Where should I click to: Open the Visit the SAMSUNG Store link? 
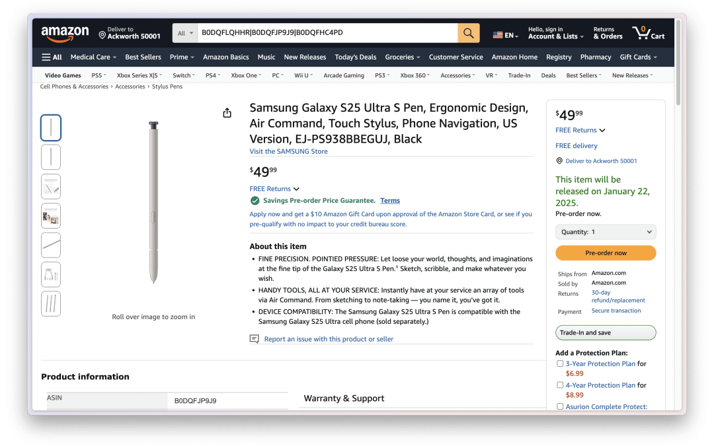[288, 151]
